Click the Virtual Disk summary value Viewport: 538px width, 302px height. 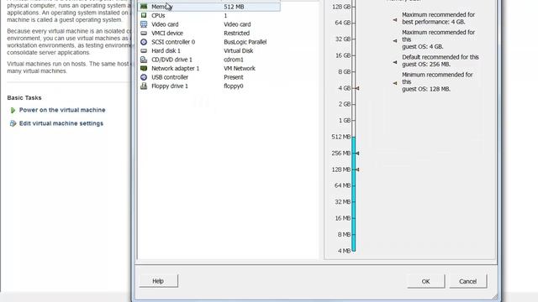coord(239,50)
